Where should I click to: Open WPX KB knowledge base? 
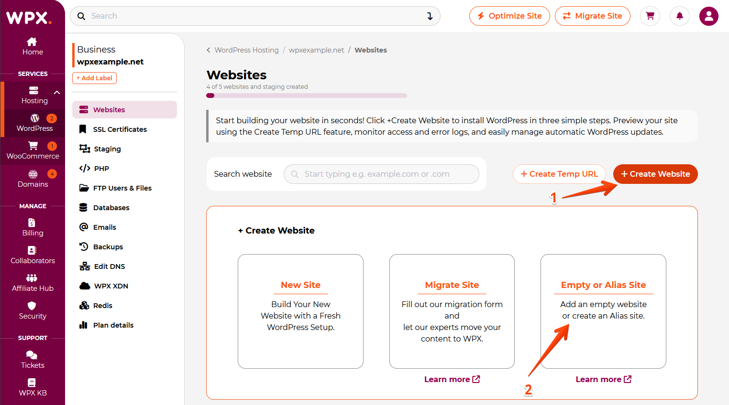point(33,387)
